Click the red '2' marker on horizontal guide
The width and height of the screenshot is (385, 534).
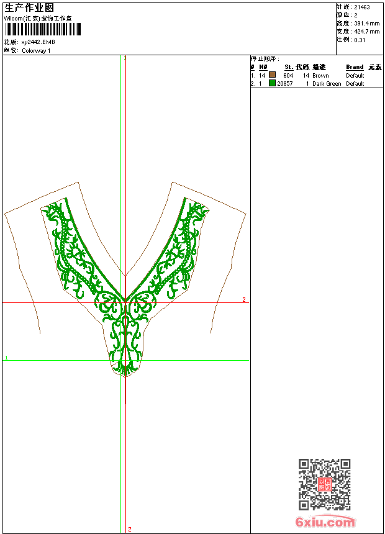pyautogui.click(x=244, y=300)
